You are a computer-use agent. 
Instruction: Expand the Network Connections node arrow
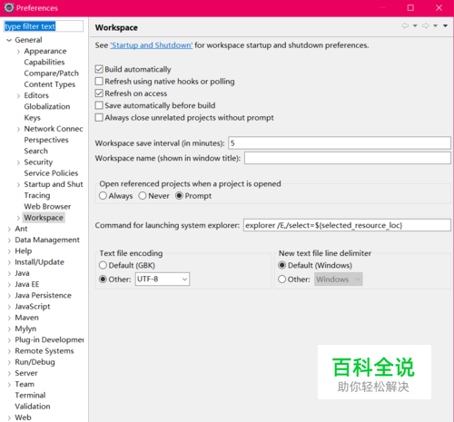click(x=18, y=129)
